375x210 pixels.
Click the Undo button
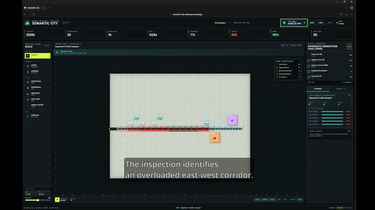330,23
